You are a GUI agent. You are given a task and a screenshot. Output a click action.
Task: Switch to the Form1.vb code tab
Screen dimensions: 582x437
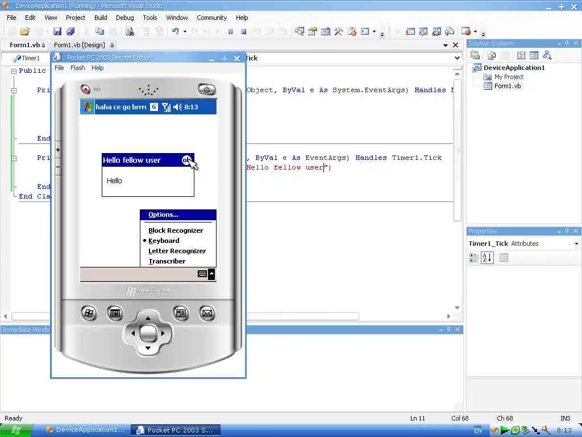pyautogui.click(x=27, y=45)
